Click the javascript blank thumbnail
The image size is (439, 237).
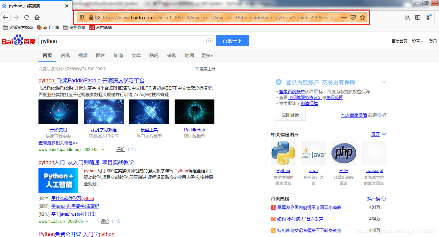pyautogui.click(x=374, y=153)
